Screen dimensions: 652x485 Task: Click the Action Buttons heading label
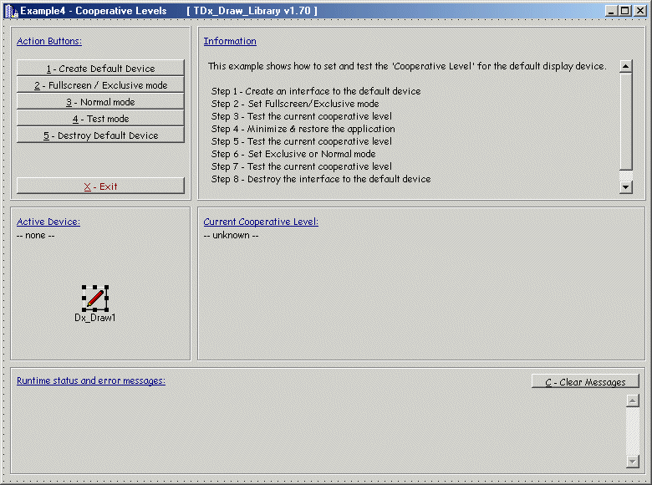pos(49,41)
